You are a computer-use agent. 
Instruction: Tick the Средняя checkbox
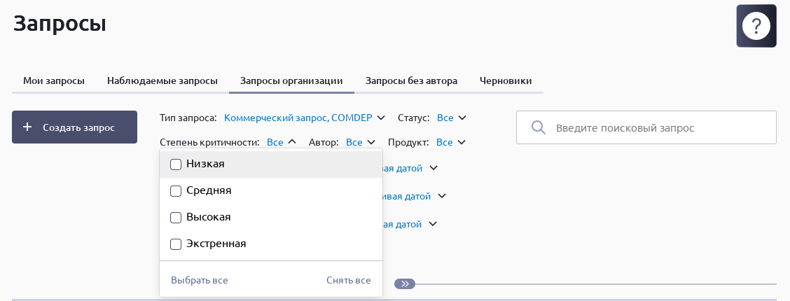[175, 191]
